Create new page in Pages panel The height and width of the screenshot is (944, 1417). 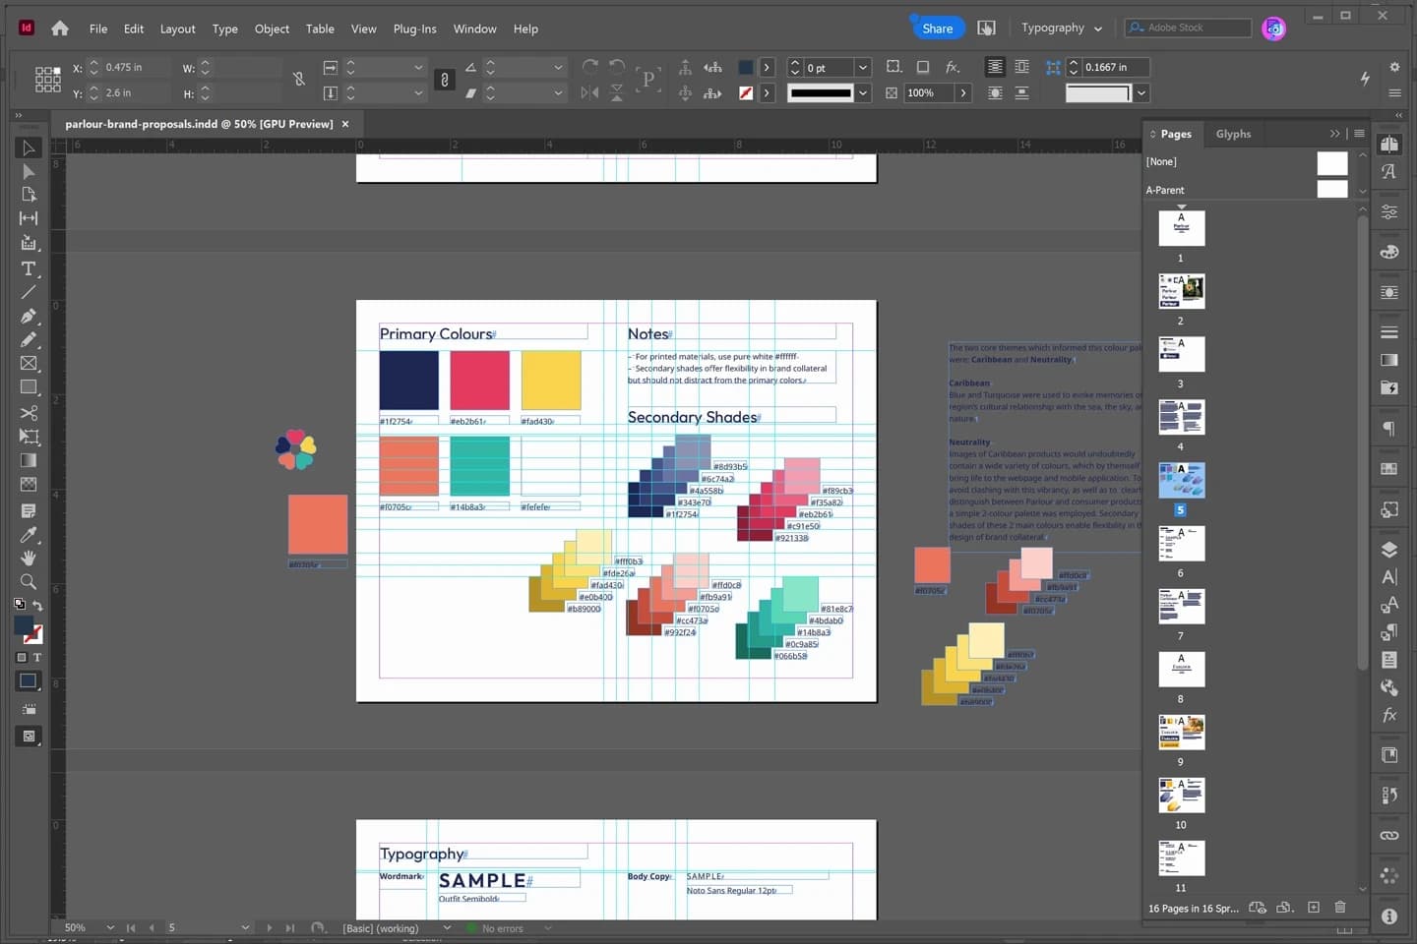pyautogui.click(x=1313, y=908)
